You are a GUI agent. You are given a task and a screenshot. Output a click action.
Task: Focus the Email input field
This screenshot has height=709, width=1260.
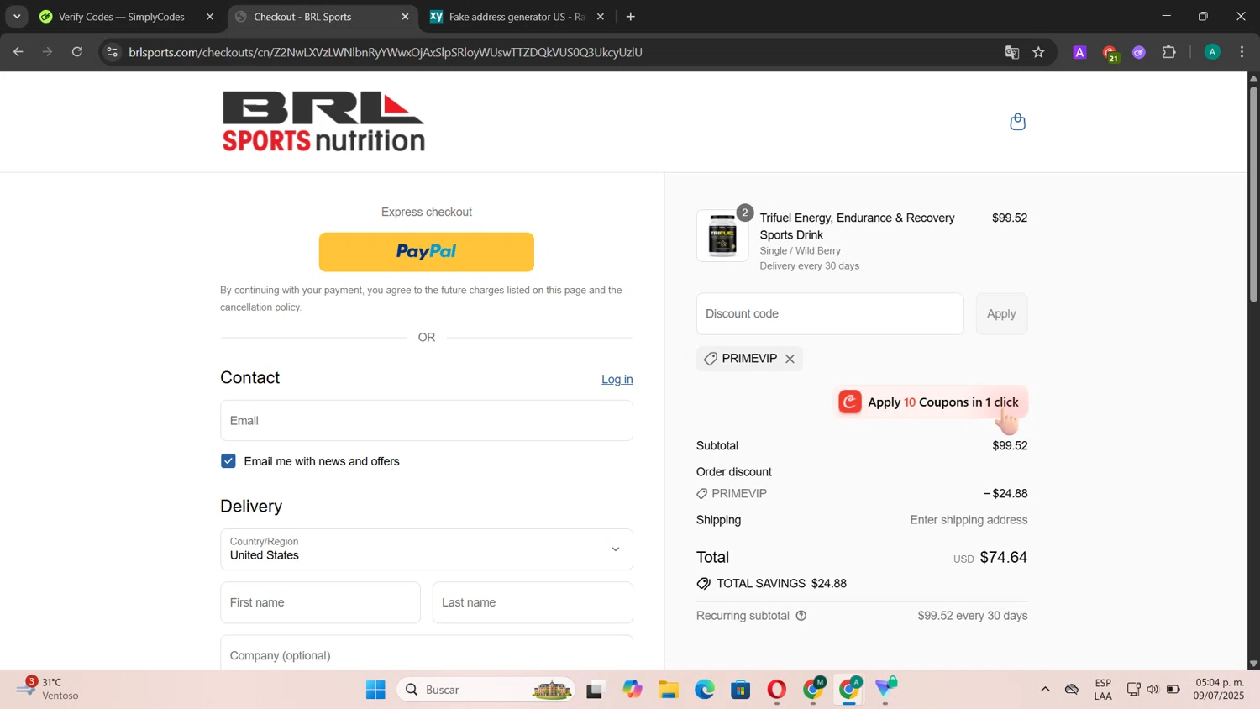click(427, 421)
